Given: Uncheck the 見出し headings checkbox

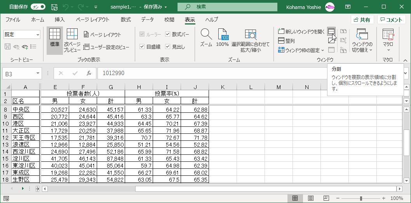Looking at the screenshot, I should (168, 47).
